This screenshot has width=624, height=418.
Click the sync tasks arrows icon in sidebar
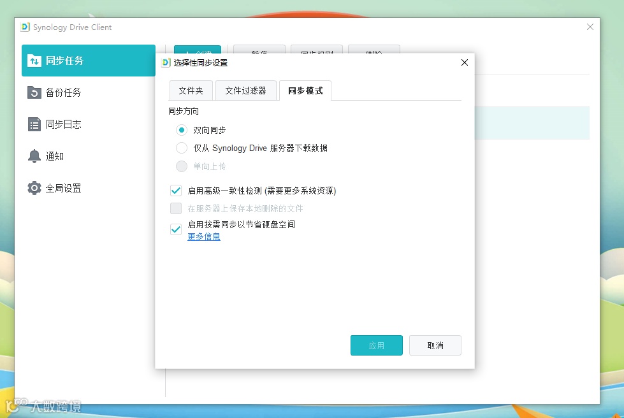34,61
